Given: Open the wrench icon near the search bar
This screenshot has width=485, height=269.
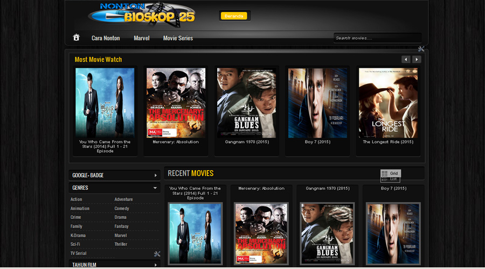Looking at the screenshot, I should click(x=421, y=49).
